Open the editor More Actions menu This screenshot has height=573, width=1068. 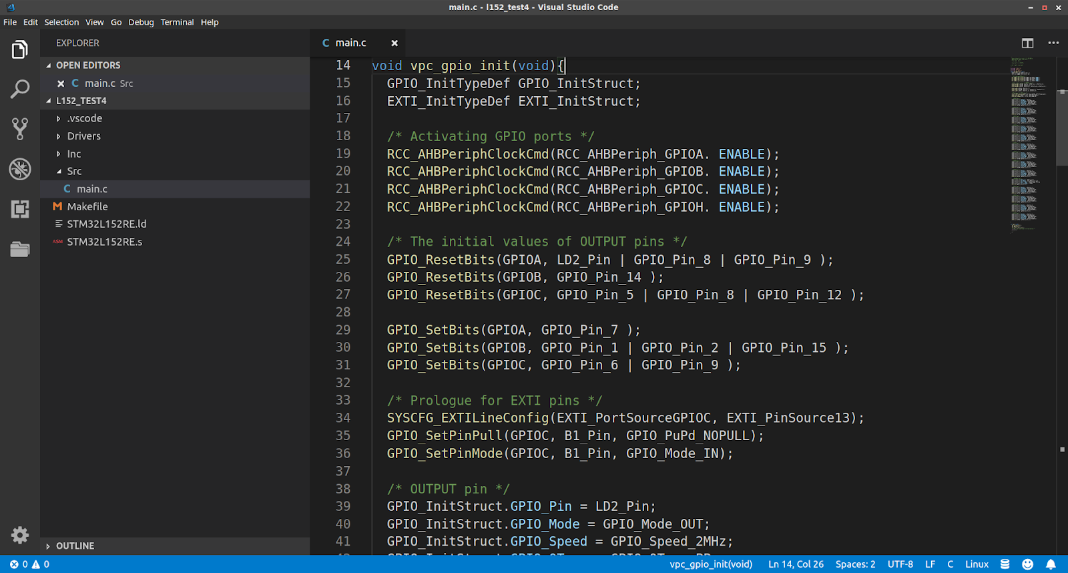(x=1053, y=43)
